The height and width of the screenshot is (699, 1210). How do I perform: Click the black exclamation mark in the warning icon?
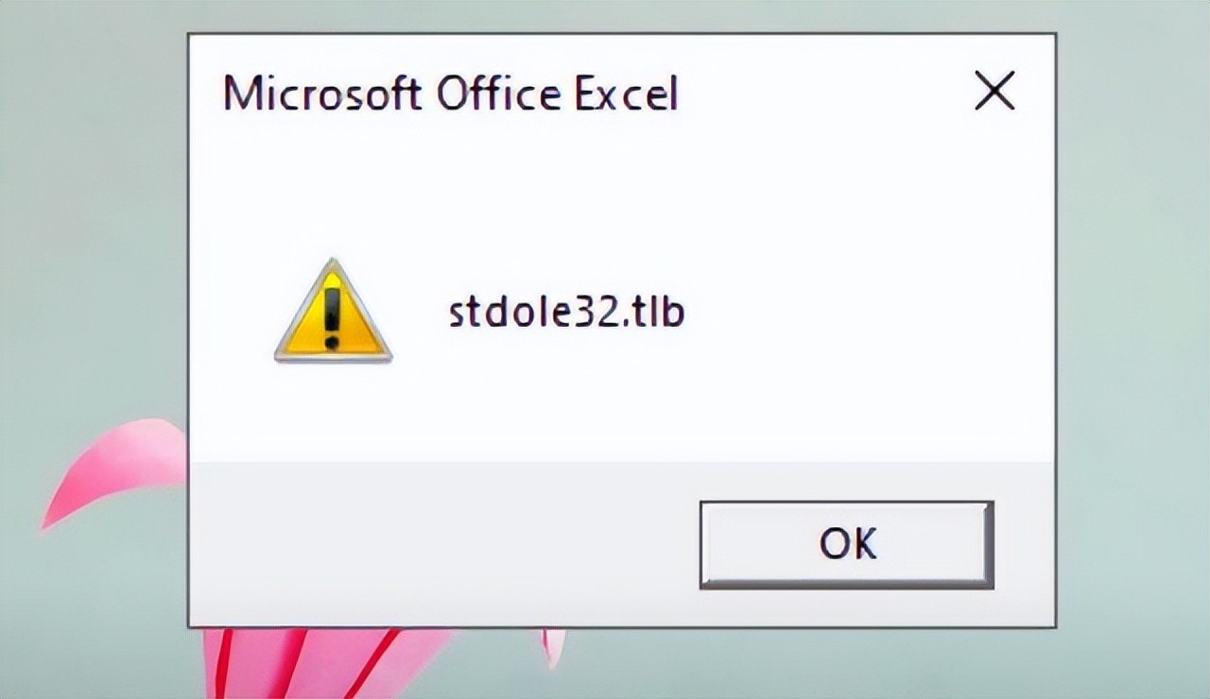tap(332, 306)
